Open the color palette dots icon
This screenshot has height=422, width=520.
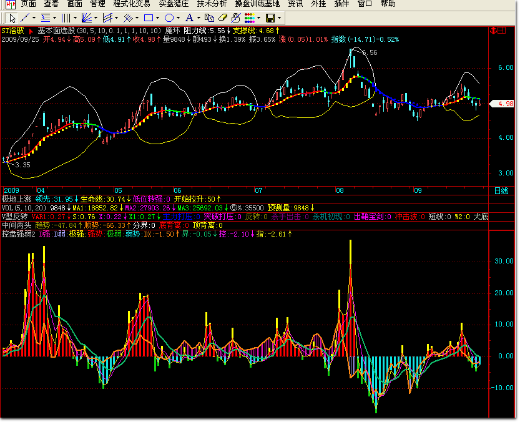coord(250,18)
